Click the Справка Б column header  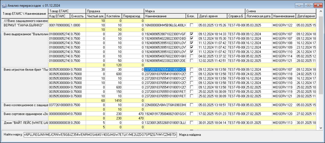[x=236, y=16]
